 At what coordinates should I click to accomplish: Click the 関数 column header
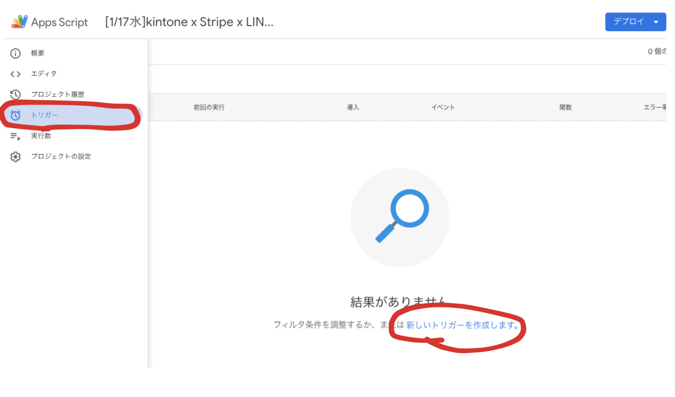(566, 107)
